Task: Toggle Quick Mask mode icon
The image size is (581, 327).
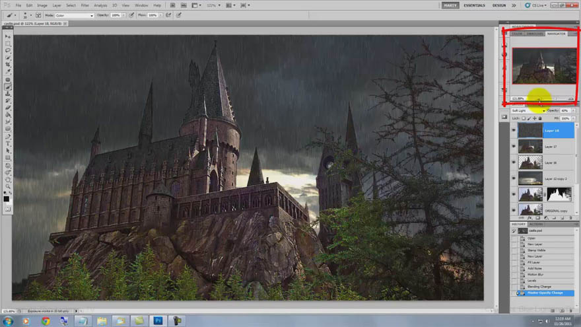Action: [8, 209]
